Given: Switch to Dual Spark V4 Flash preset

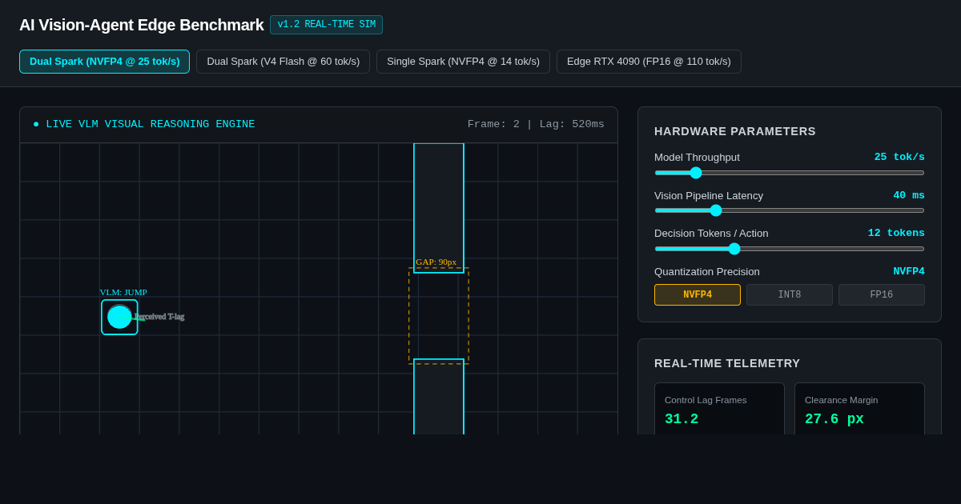Looking at the screenshot, I should pyautogui.click(x=283, y=62).
